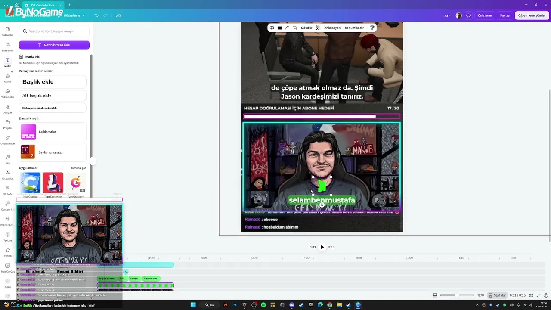Click the Öğretmene gönder button
This screenshot has width=551, height=310.
coord(532,15)
